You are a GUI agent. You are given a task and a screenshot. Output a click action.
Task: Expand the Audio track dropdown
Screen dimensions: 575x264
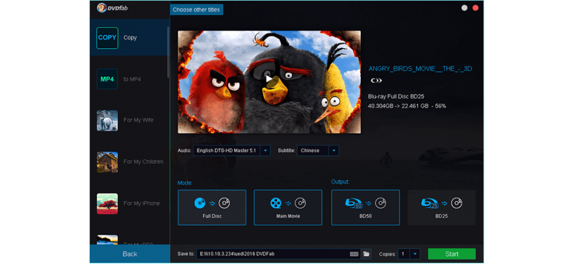point(265,150)
